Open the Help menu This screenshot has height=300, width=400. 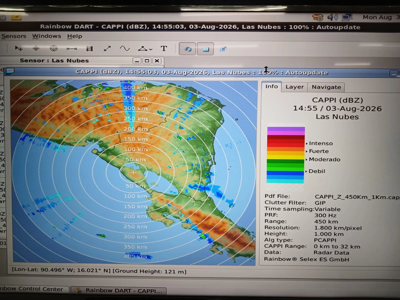pos(74,36)
